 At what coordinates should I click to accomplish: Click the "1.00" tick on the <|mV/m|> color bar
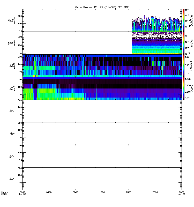187,57
